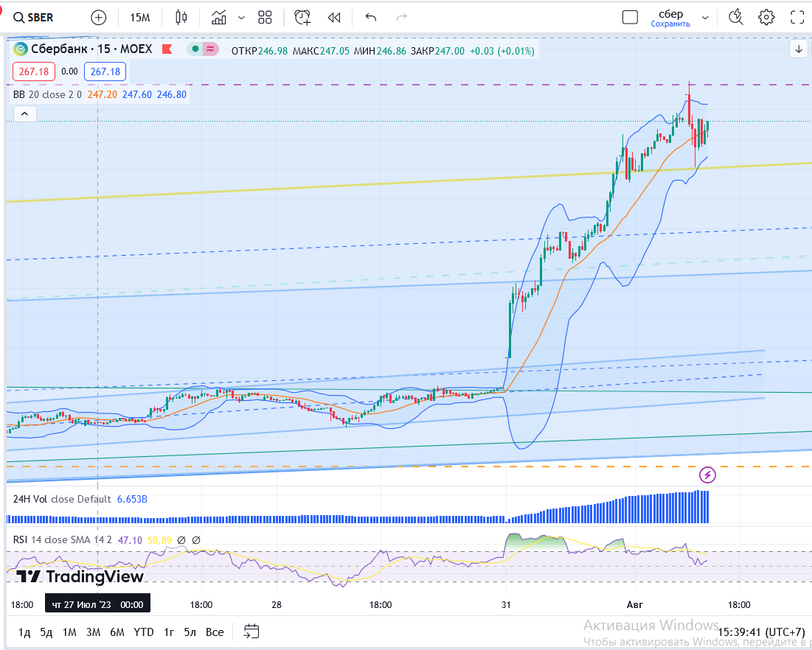Open the 15M interval selector
The height and width of the screenshot is (650, 812).
(140, 18)
